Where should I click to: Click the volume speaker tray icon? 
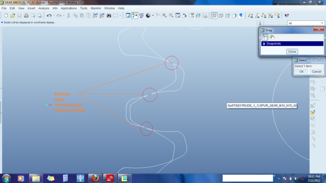[296, 178]
